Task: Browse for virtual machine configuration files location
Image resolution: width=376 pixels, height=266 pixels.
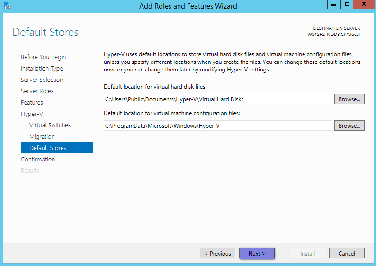Action: 349,125
